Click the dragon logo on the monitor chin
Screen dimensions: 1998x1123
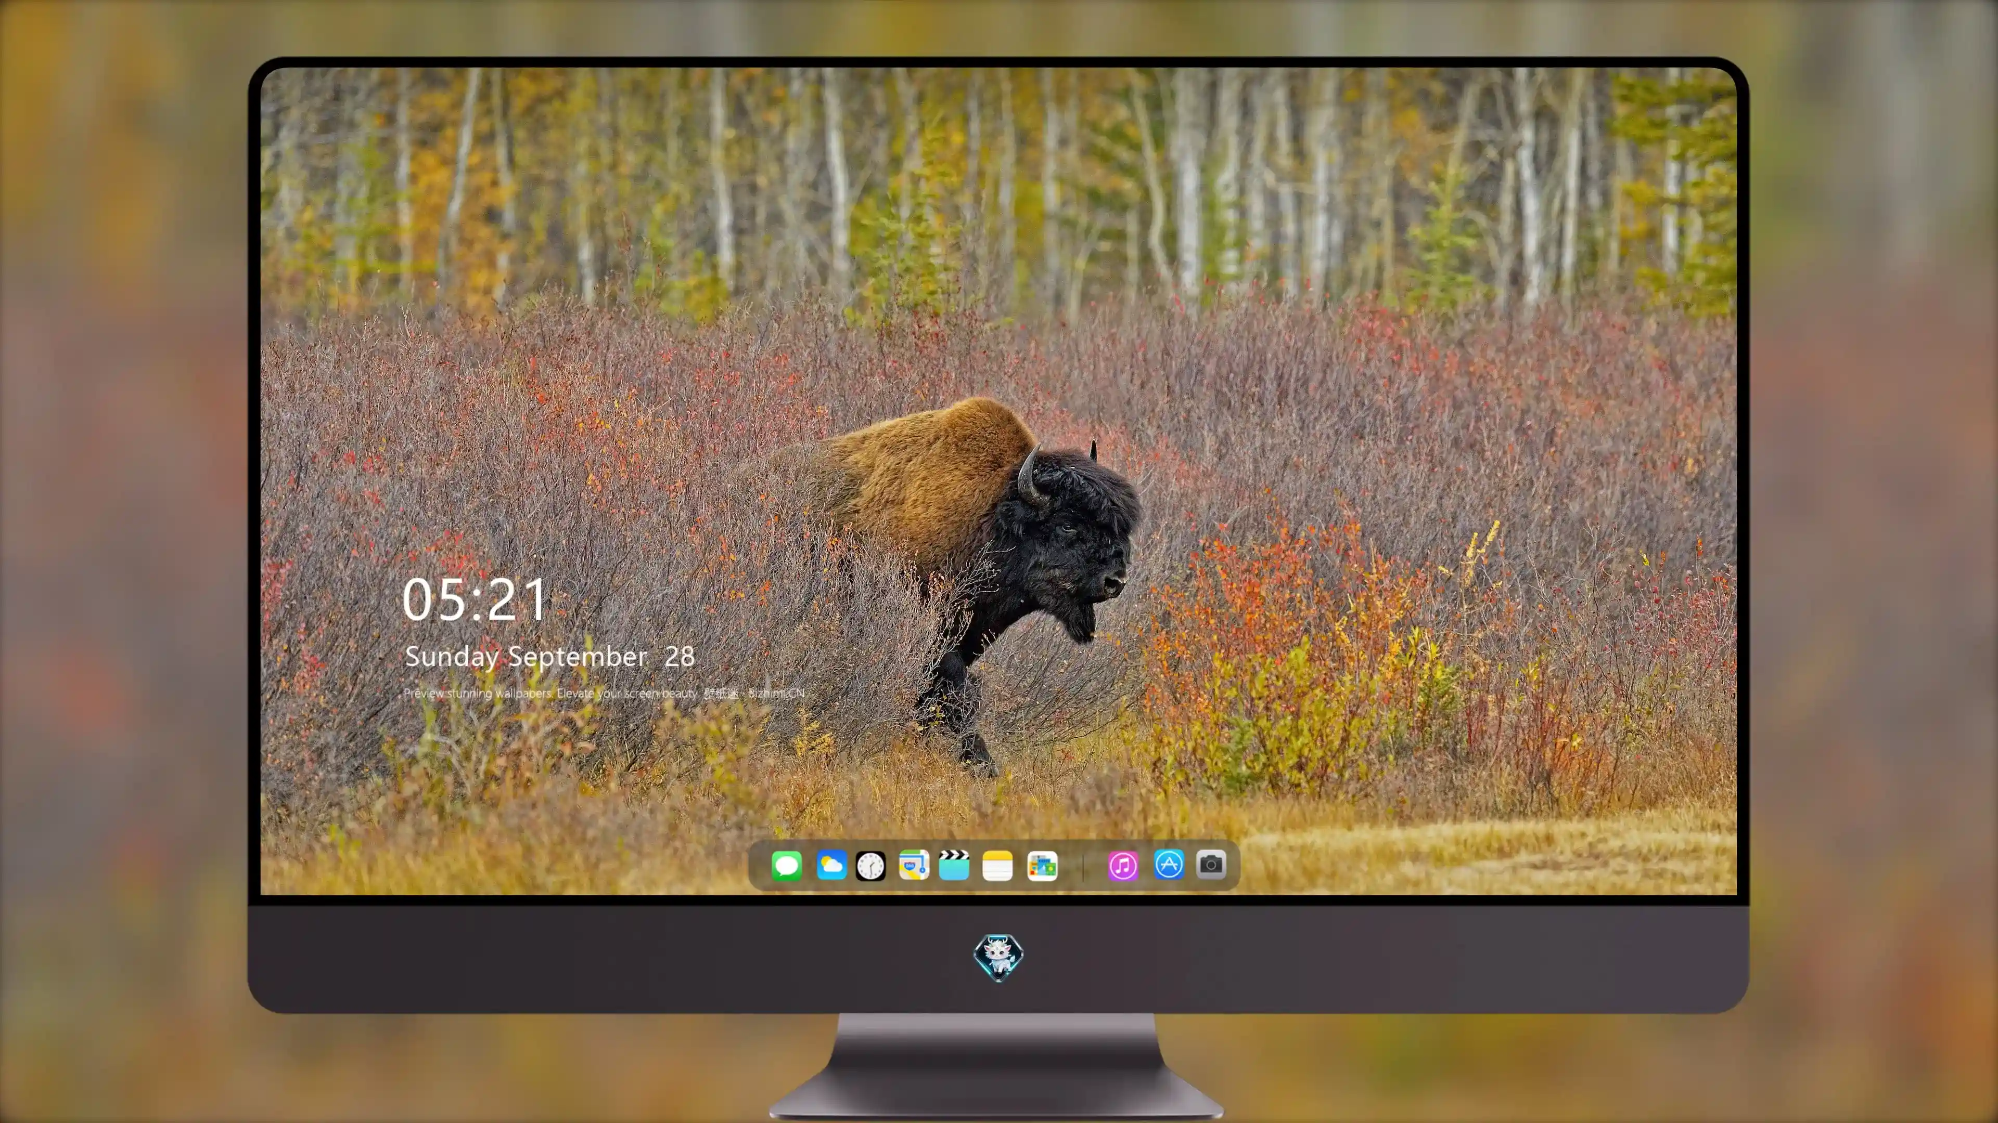click(x=998, y=958)
